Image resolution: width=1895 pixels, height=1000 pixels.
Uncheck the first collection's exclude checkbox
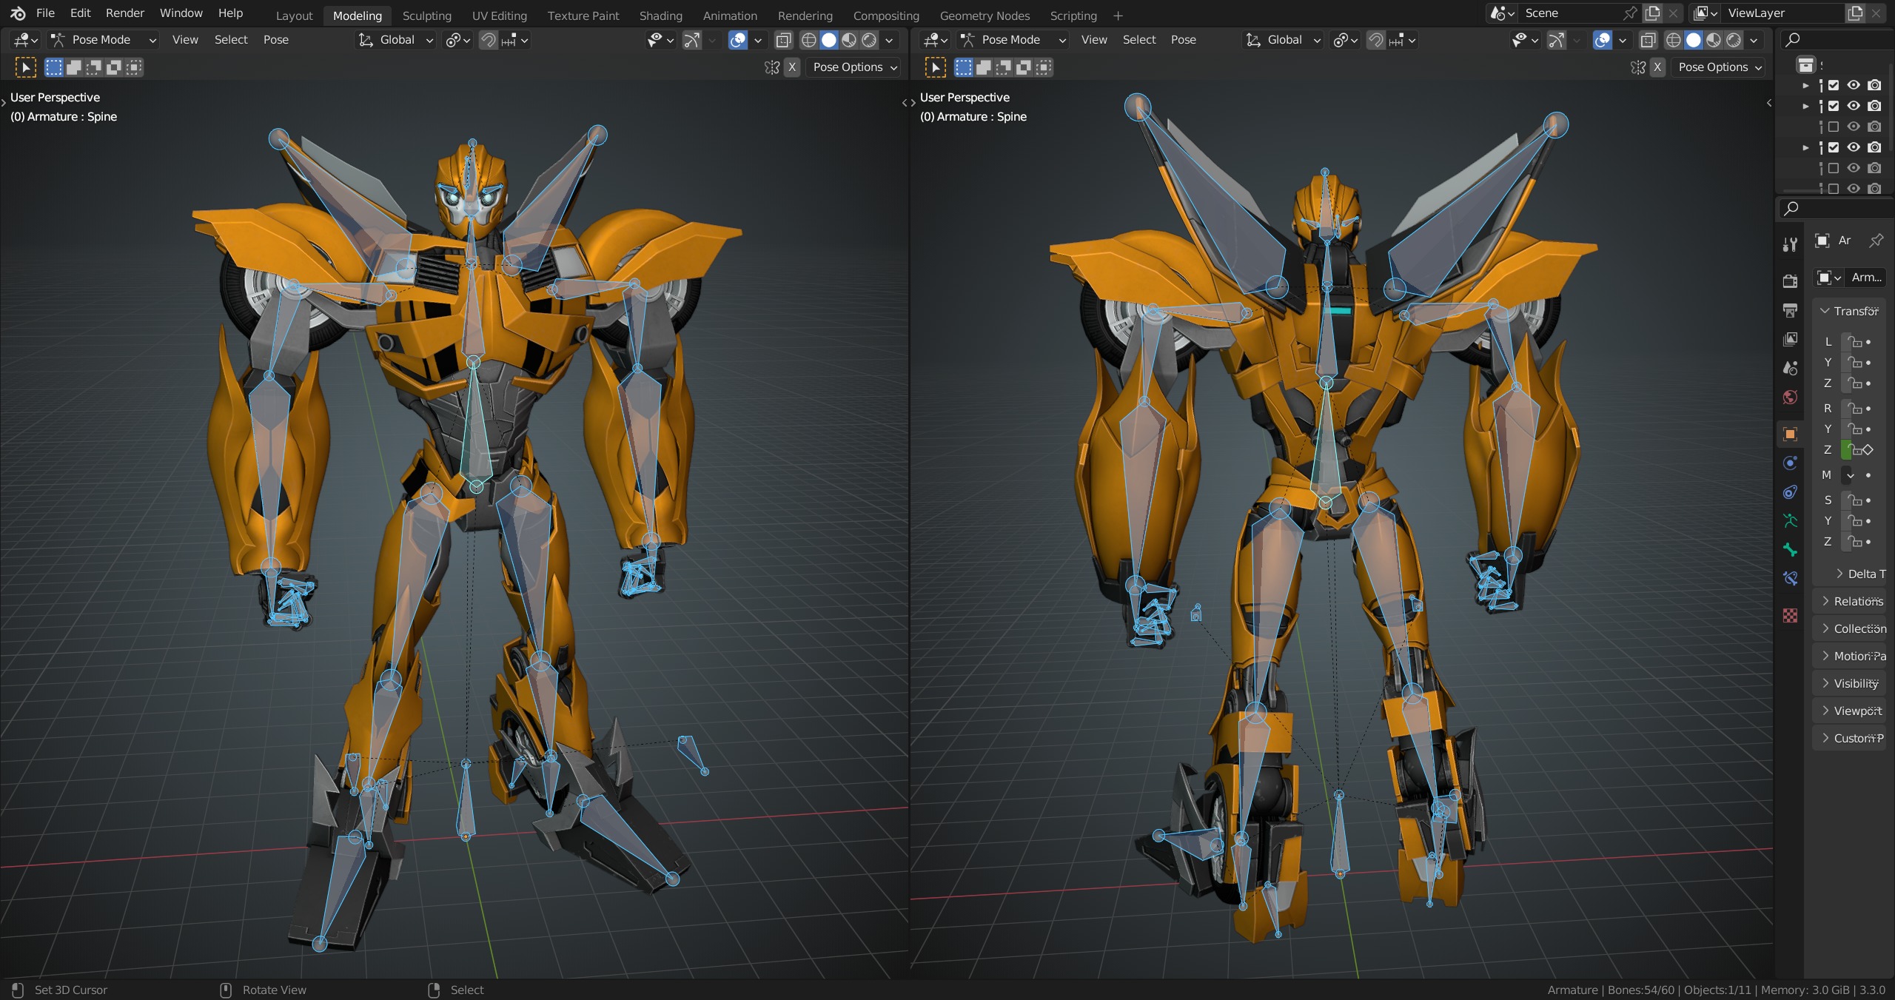coord(1834,85)
